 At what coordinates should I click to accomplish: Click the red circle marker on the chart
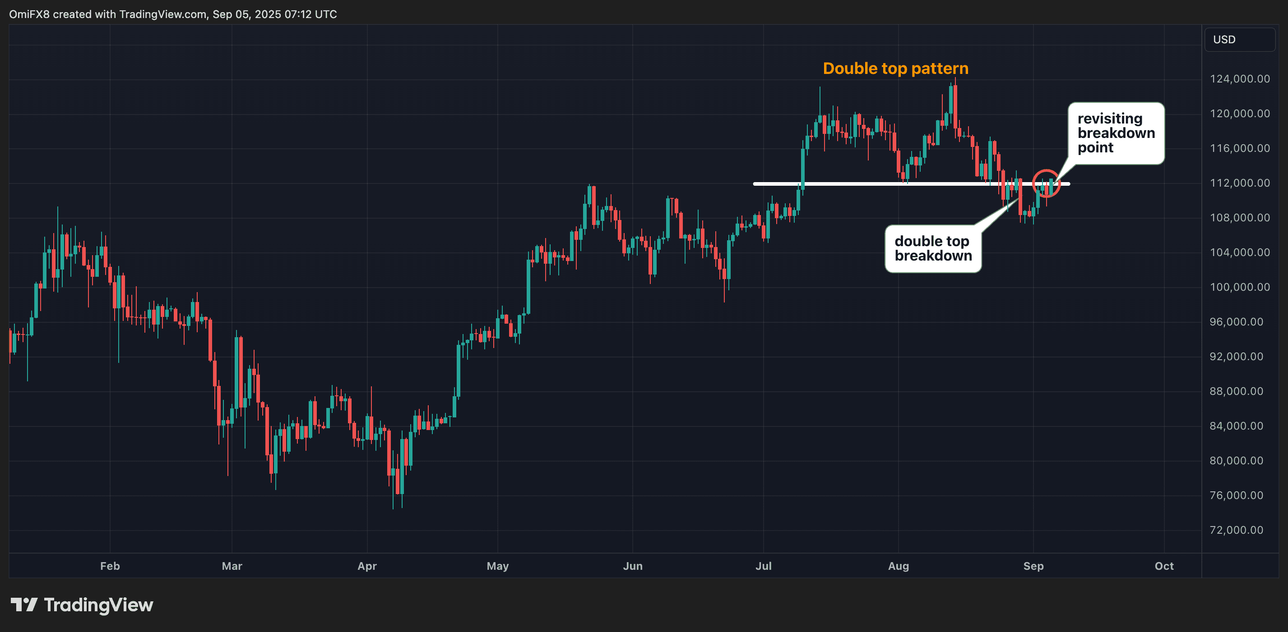(x=1046, y=183)
